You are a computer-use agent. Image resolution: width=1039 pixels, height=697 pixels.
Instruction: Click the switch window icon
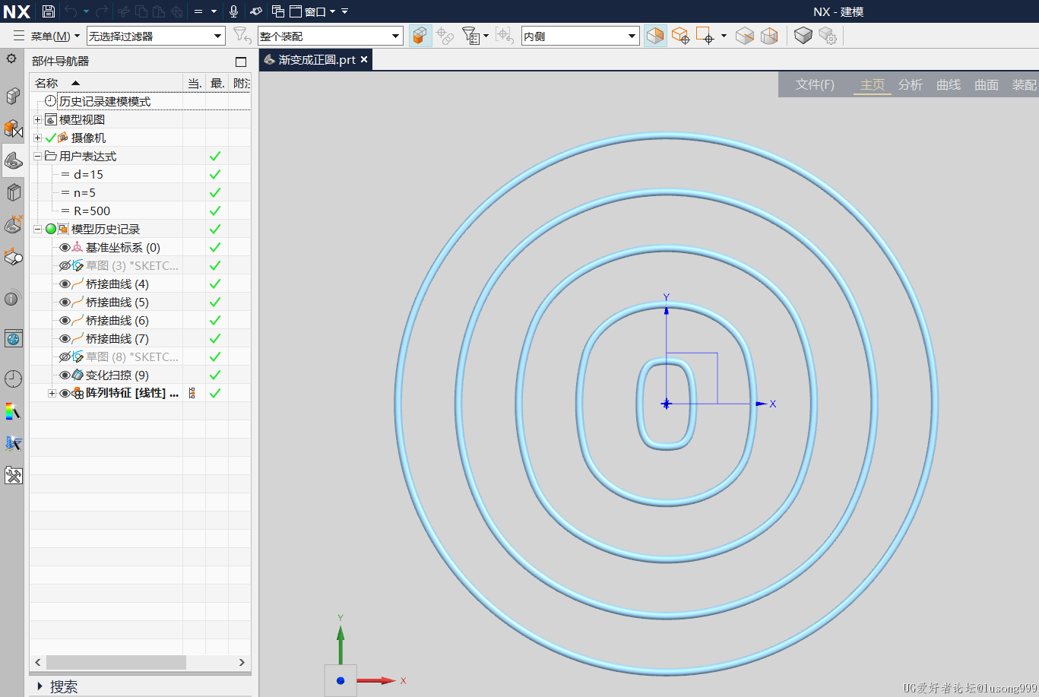[x=278, y=11]
